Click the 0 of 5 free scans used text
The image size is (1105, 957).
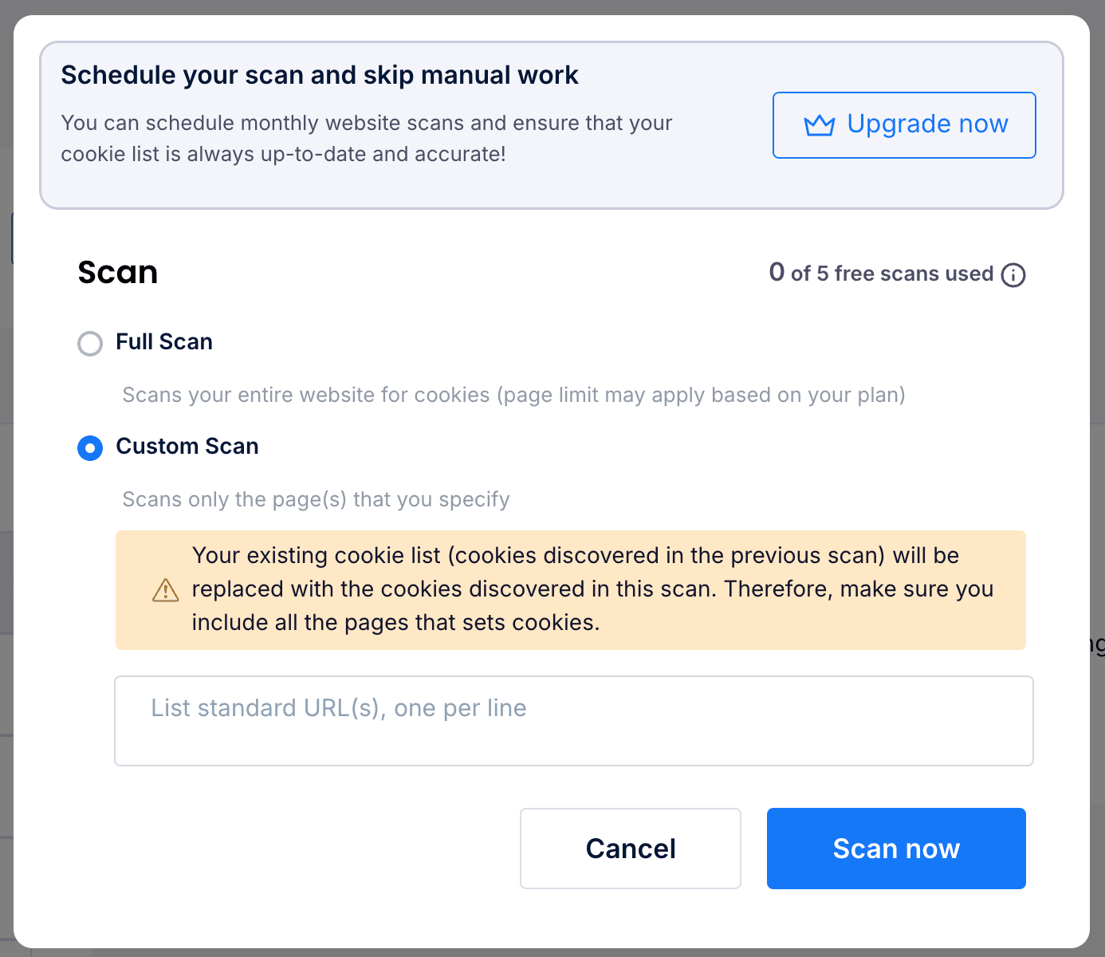point(881,273)
